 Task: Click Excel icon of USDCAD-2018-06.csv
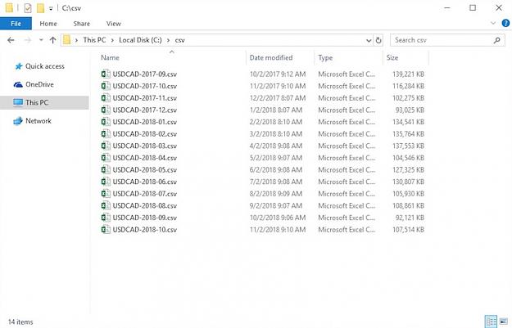tap(106, 182)
